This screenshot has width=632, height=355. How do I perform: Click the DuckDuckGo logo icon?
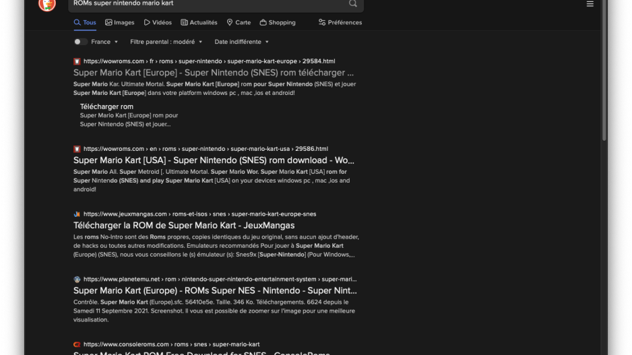click(46, 5)
